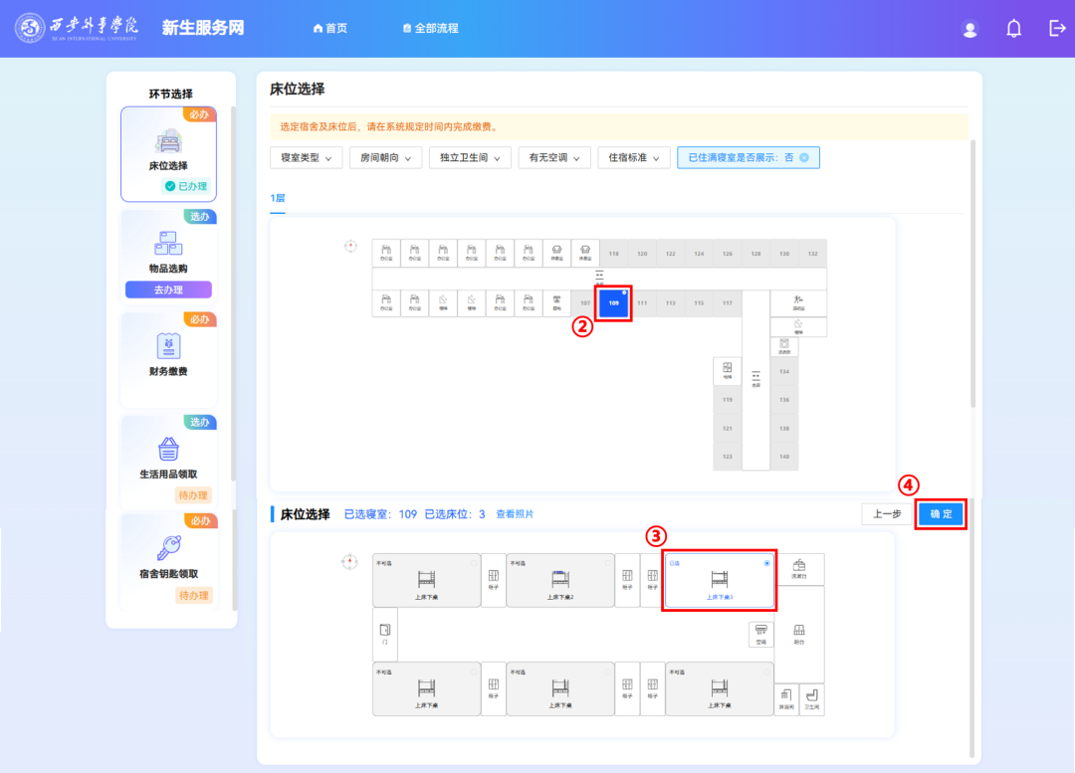Go to 首页 in the top navigation
The height and width of the screenshot is (773, 1075).
tap(330, 28)
